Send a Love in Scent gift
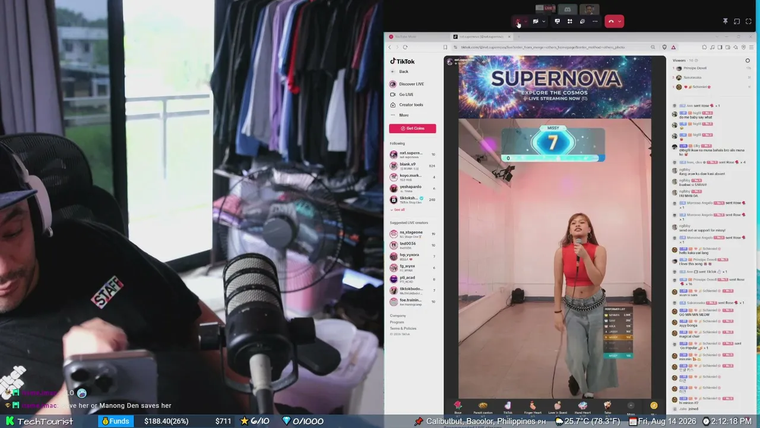The image size is (760, 428). tap(558, 407)
